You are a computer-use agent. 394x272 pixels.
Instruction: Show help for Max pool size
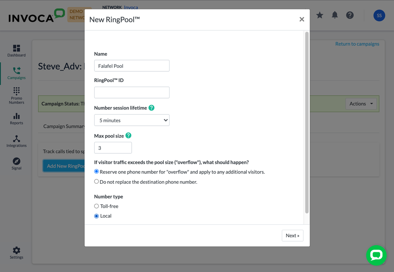coord(128,136)
